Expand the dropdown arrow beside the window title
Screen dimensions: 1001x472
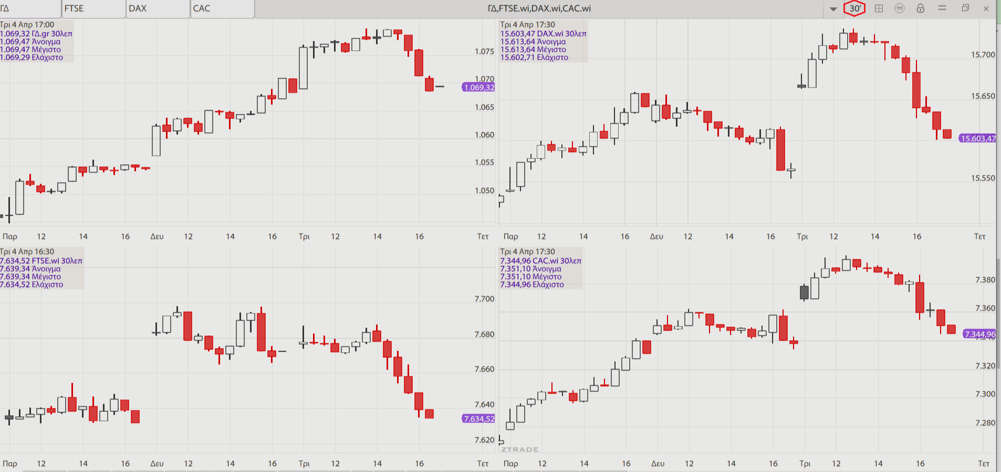click(833, 9)
